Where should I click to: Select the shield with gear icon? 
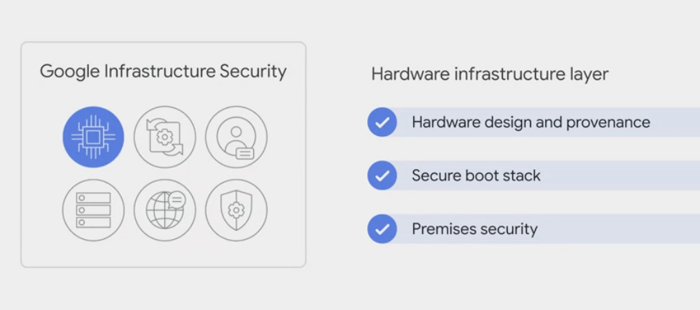pyautogui.click(x=236, y=210)
